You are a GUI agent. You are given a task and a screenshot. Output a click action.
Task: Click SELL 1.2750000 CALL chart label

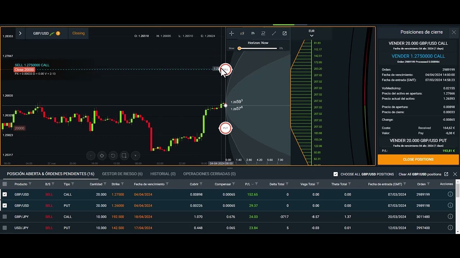(32, 65)
